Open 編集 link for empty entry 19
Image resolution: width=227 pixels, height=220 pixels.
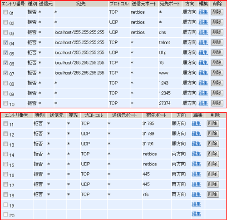(x=196, y=205)
